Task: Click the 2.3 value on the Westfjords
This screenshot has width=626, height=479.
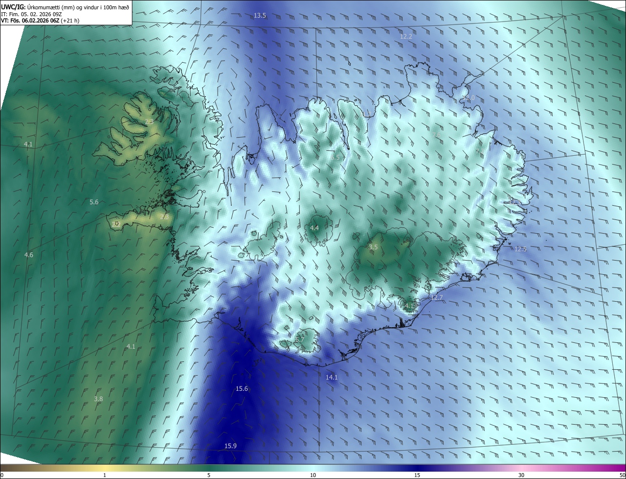Action: click(149, 122)
